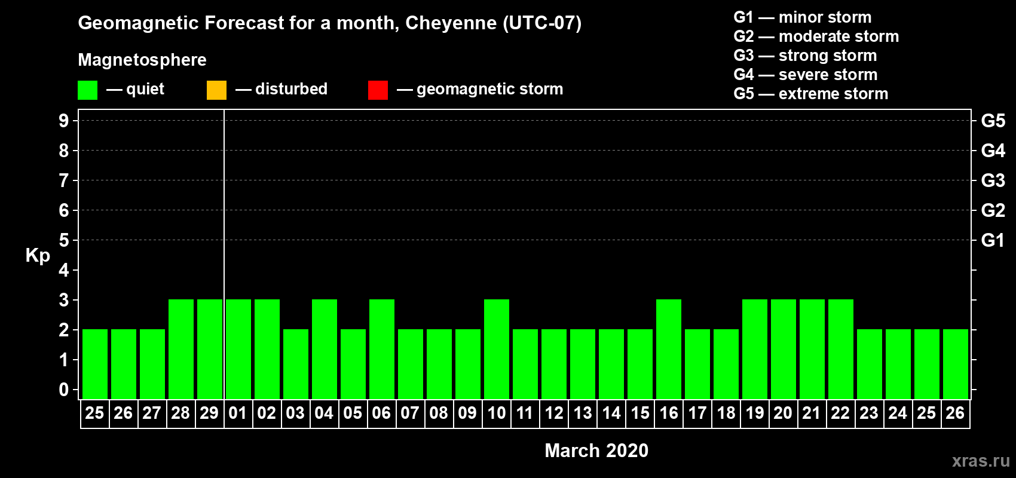This screenshot has width=1016, height=478.
Task: Click the G1 right axis label
Action: [x=993, y=240]
